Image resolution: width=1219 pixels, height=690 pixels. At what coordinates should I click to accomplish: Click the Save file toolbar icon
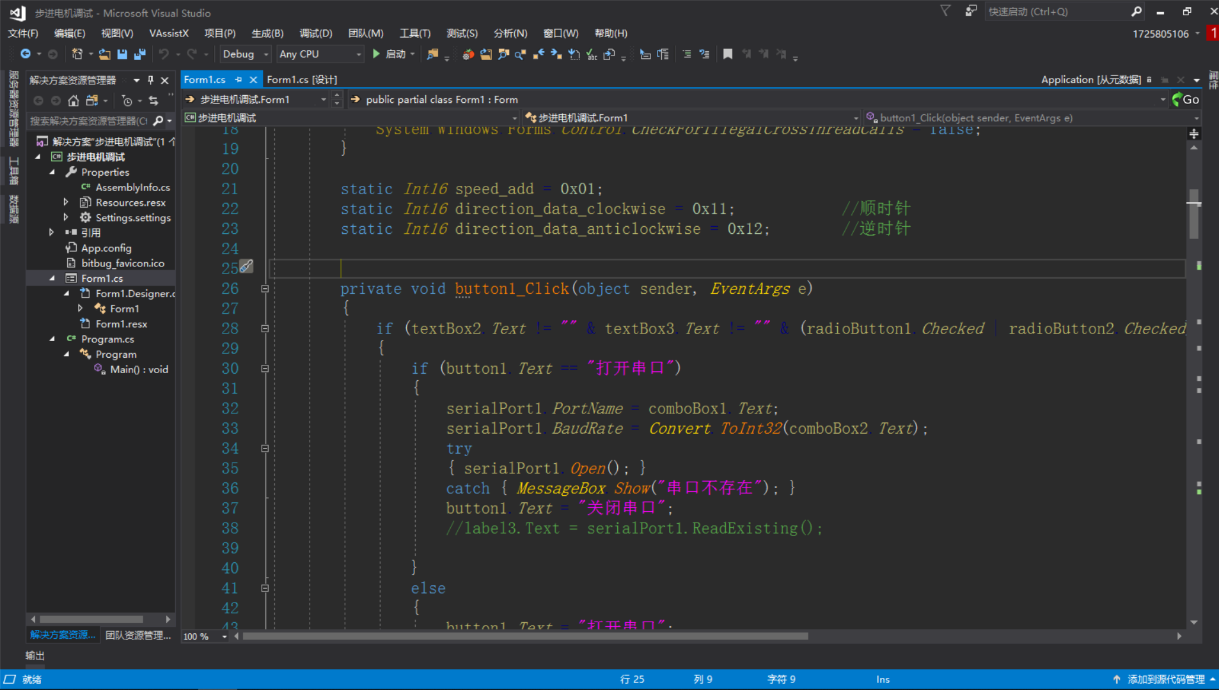tap(122, 54)
